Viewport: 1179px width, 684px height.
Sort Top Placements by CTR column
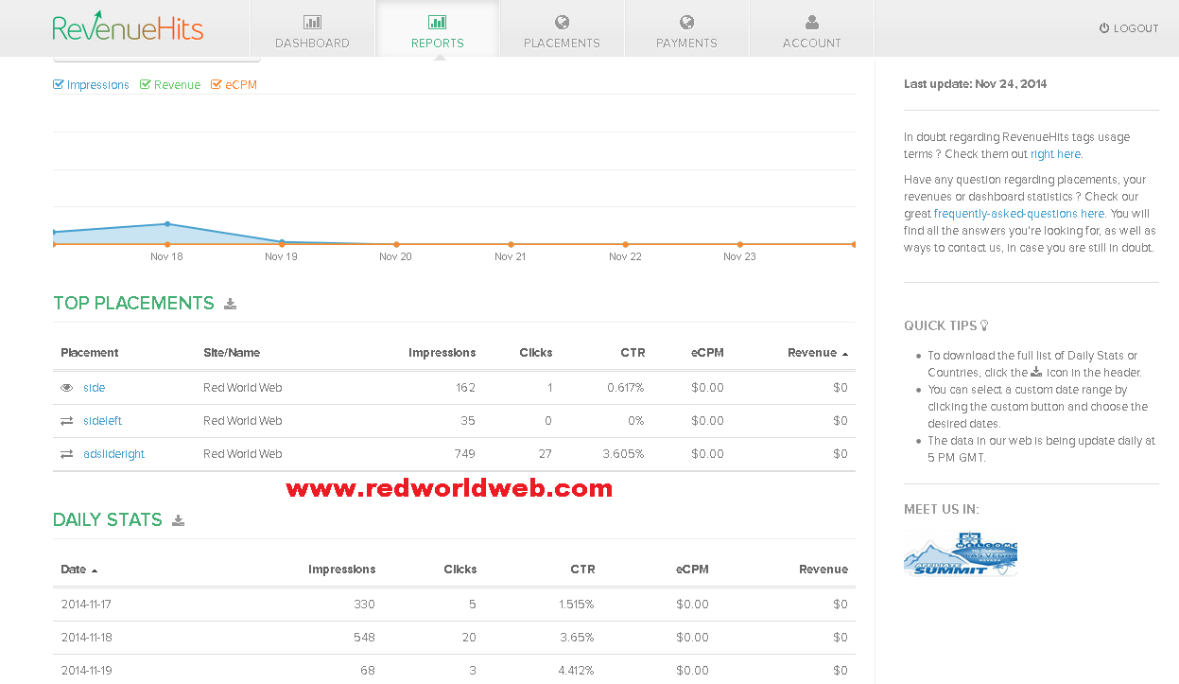tap(633, 353)
